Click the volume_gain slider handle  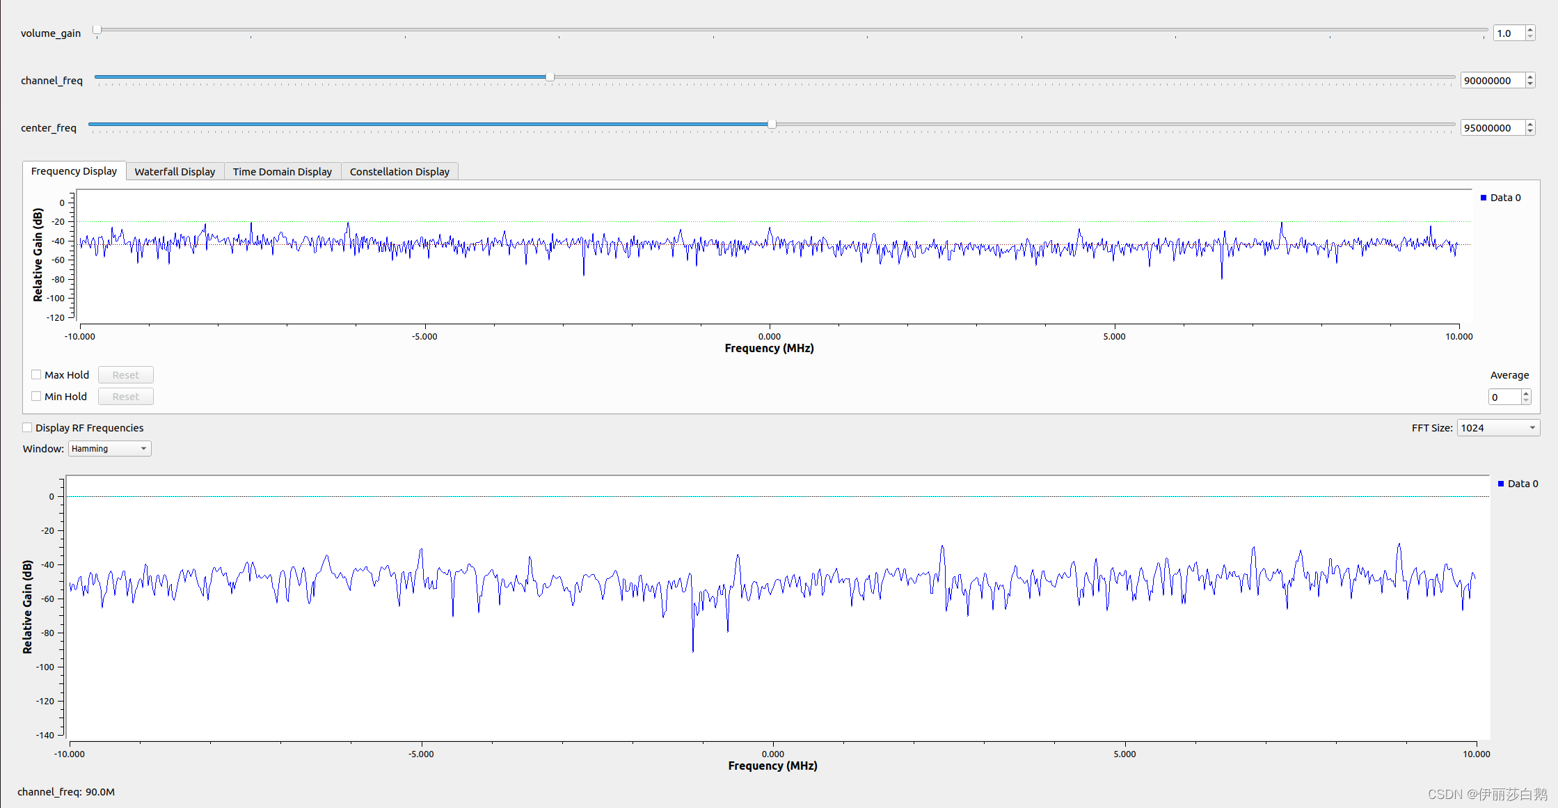[x=97, y=29]
